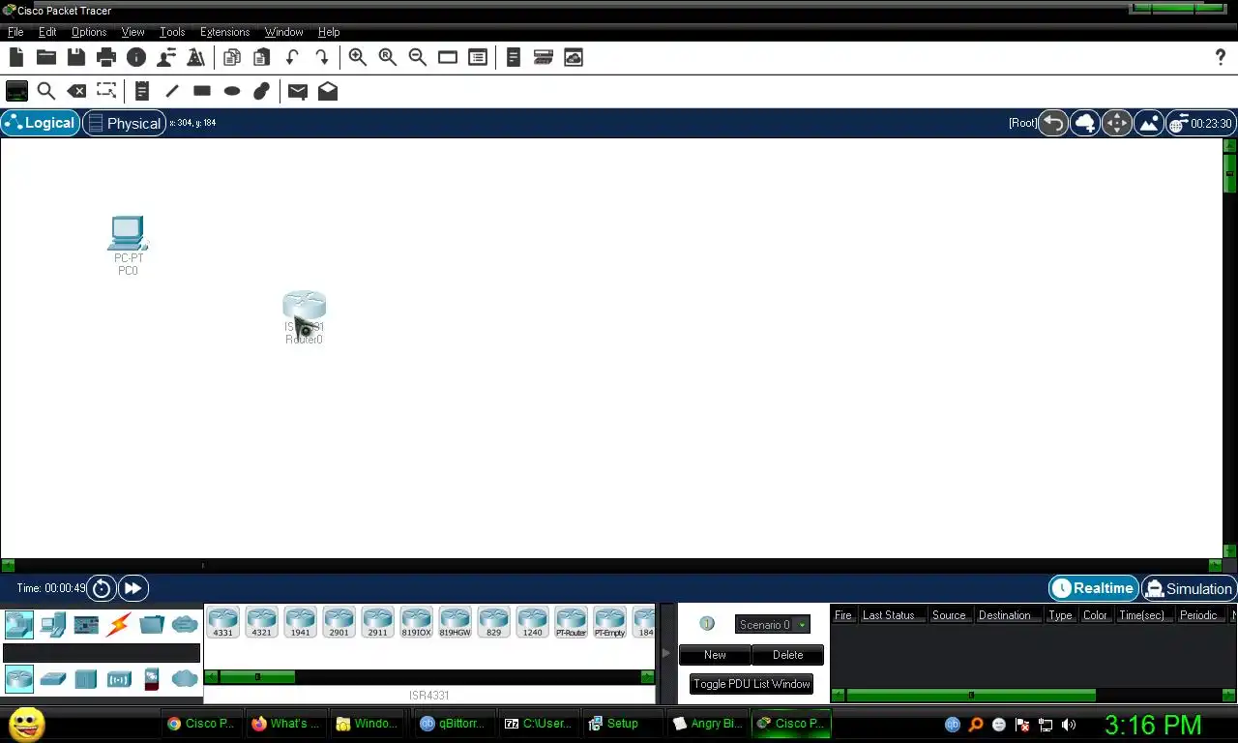The image size is (1238, 743).
Task: Click the Add Complex PDU open envelope
Action: 328,91
